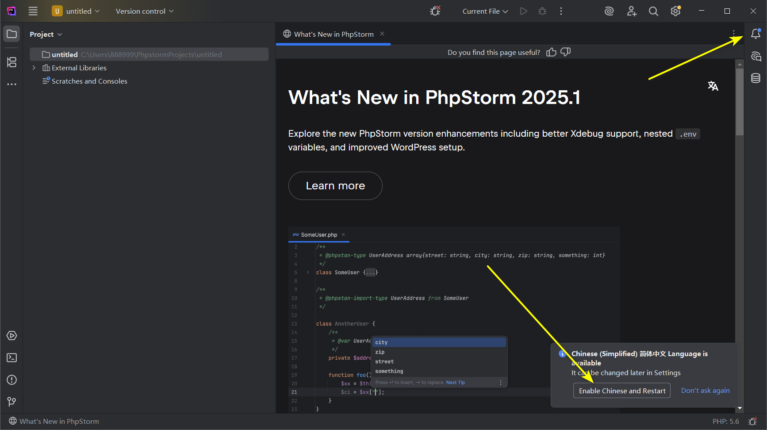Open the Version control dropdown
This screenshot has width=767, height=430.
145,11
